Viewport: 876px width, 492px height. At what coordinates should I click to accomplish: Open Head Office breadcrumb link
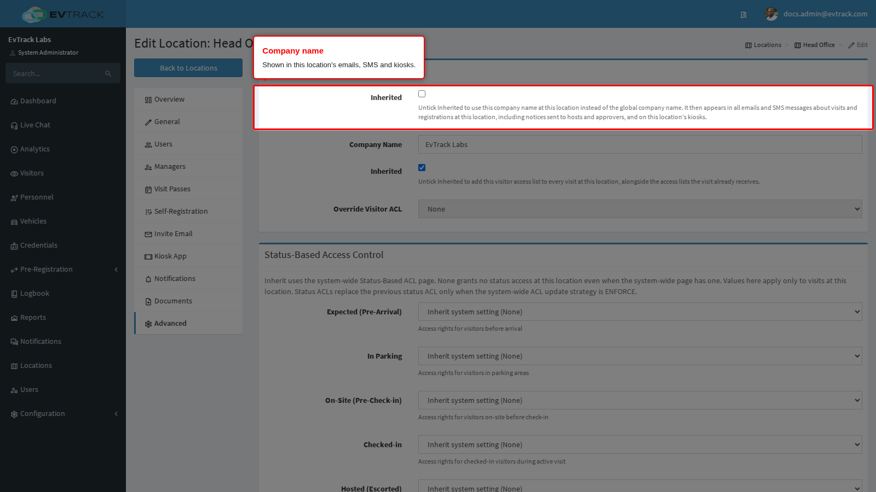click(x=815, y=45)
